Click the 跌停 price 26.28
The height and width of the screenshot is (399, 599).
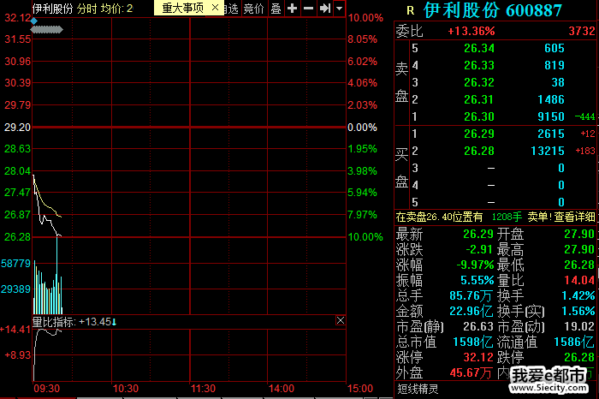[579, 357]
